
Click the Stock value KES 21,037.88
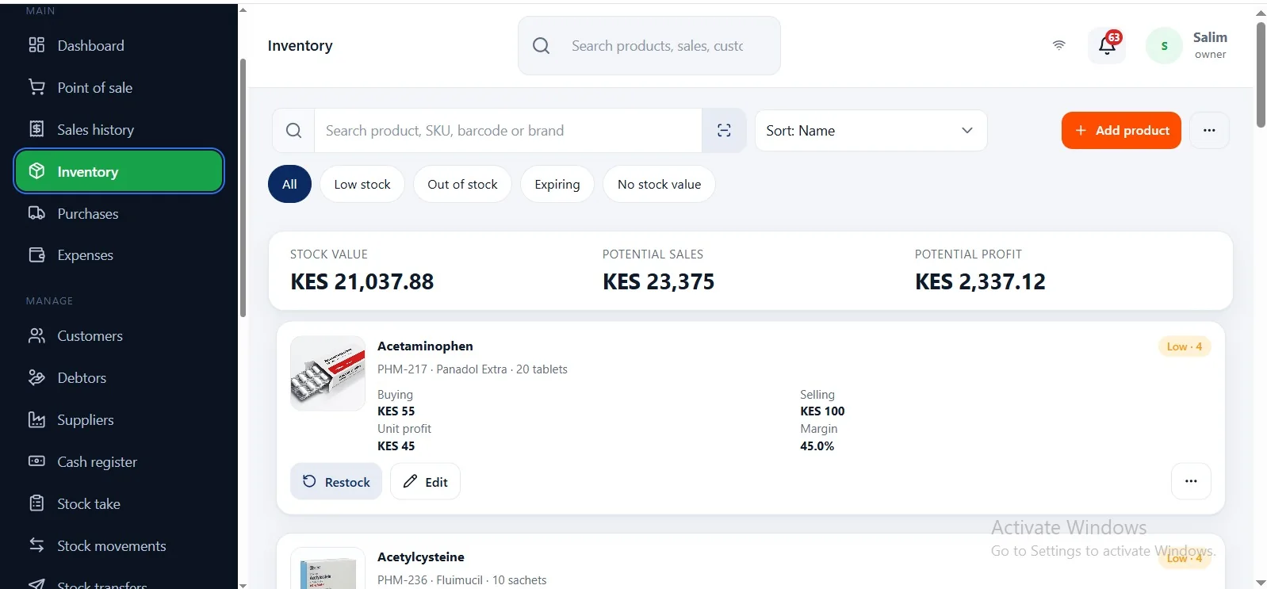click(362, 281)
